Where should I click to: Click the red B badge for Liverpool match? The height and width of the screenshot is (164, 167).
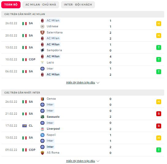(159, 126)
